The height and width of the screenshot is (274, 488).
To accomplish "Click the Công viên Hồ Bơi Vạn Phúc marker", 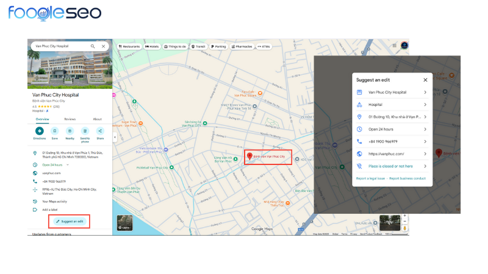I will 235,159.
